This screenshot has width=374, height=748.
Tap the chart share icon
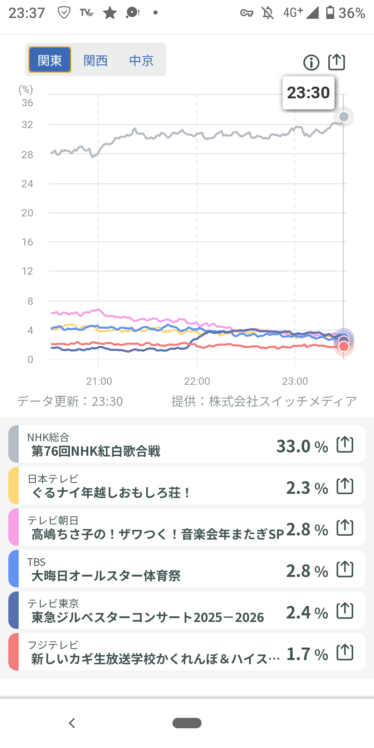[x=336, y=62]
